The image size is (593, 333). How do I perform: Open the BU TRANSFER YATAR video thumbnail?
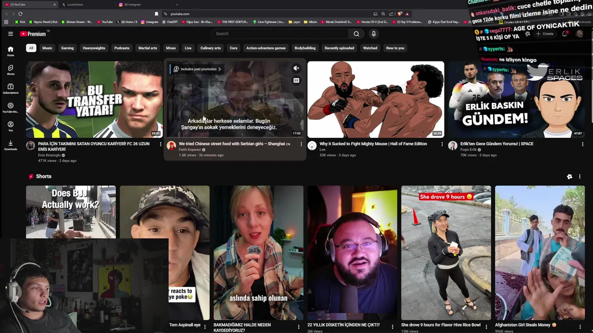(94, 99)
